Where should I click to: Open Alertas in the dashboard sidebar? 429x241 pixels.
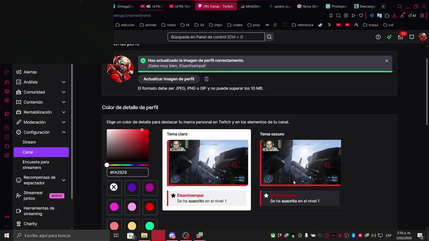pyautogui.click(x=41, y=72)
